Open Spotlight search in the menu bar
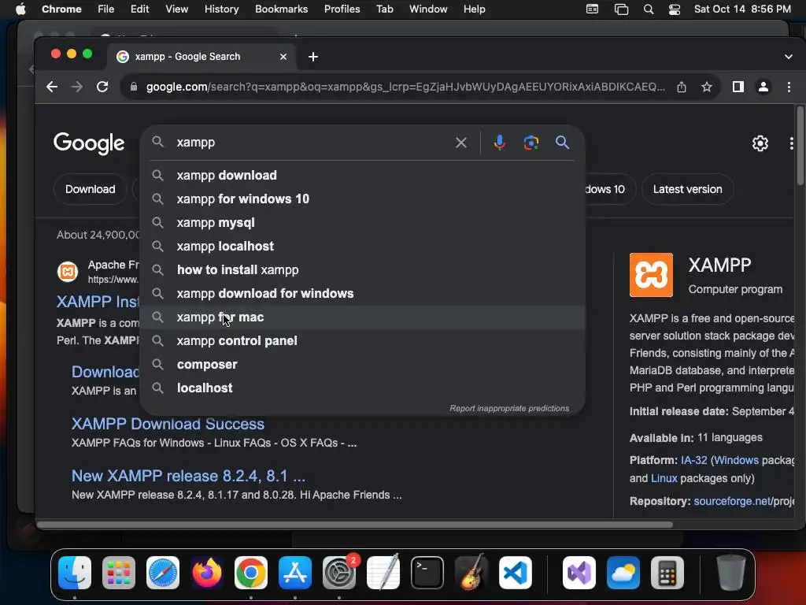 pyautogui.click(x=649, y=9)
